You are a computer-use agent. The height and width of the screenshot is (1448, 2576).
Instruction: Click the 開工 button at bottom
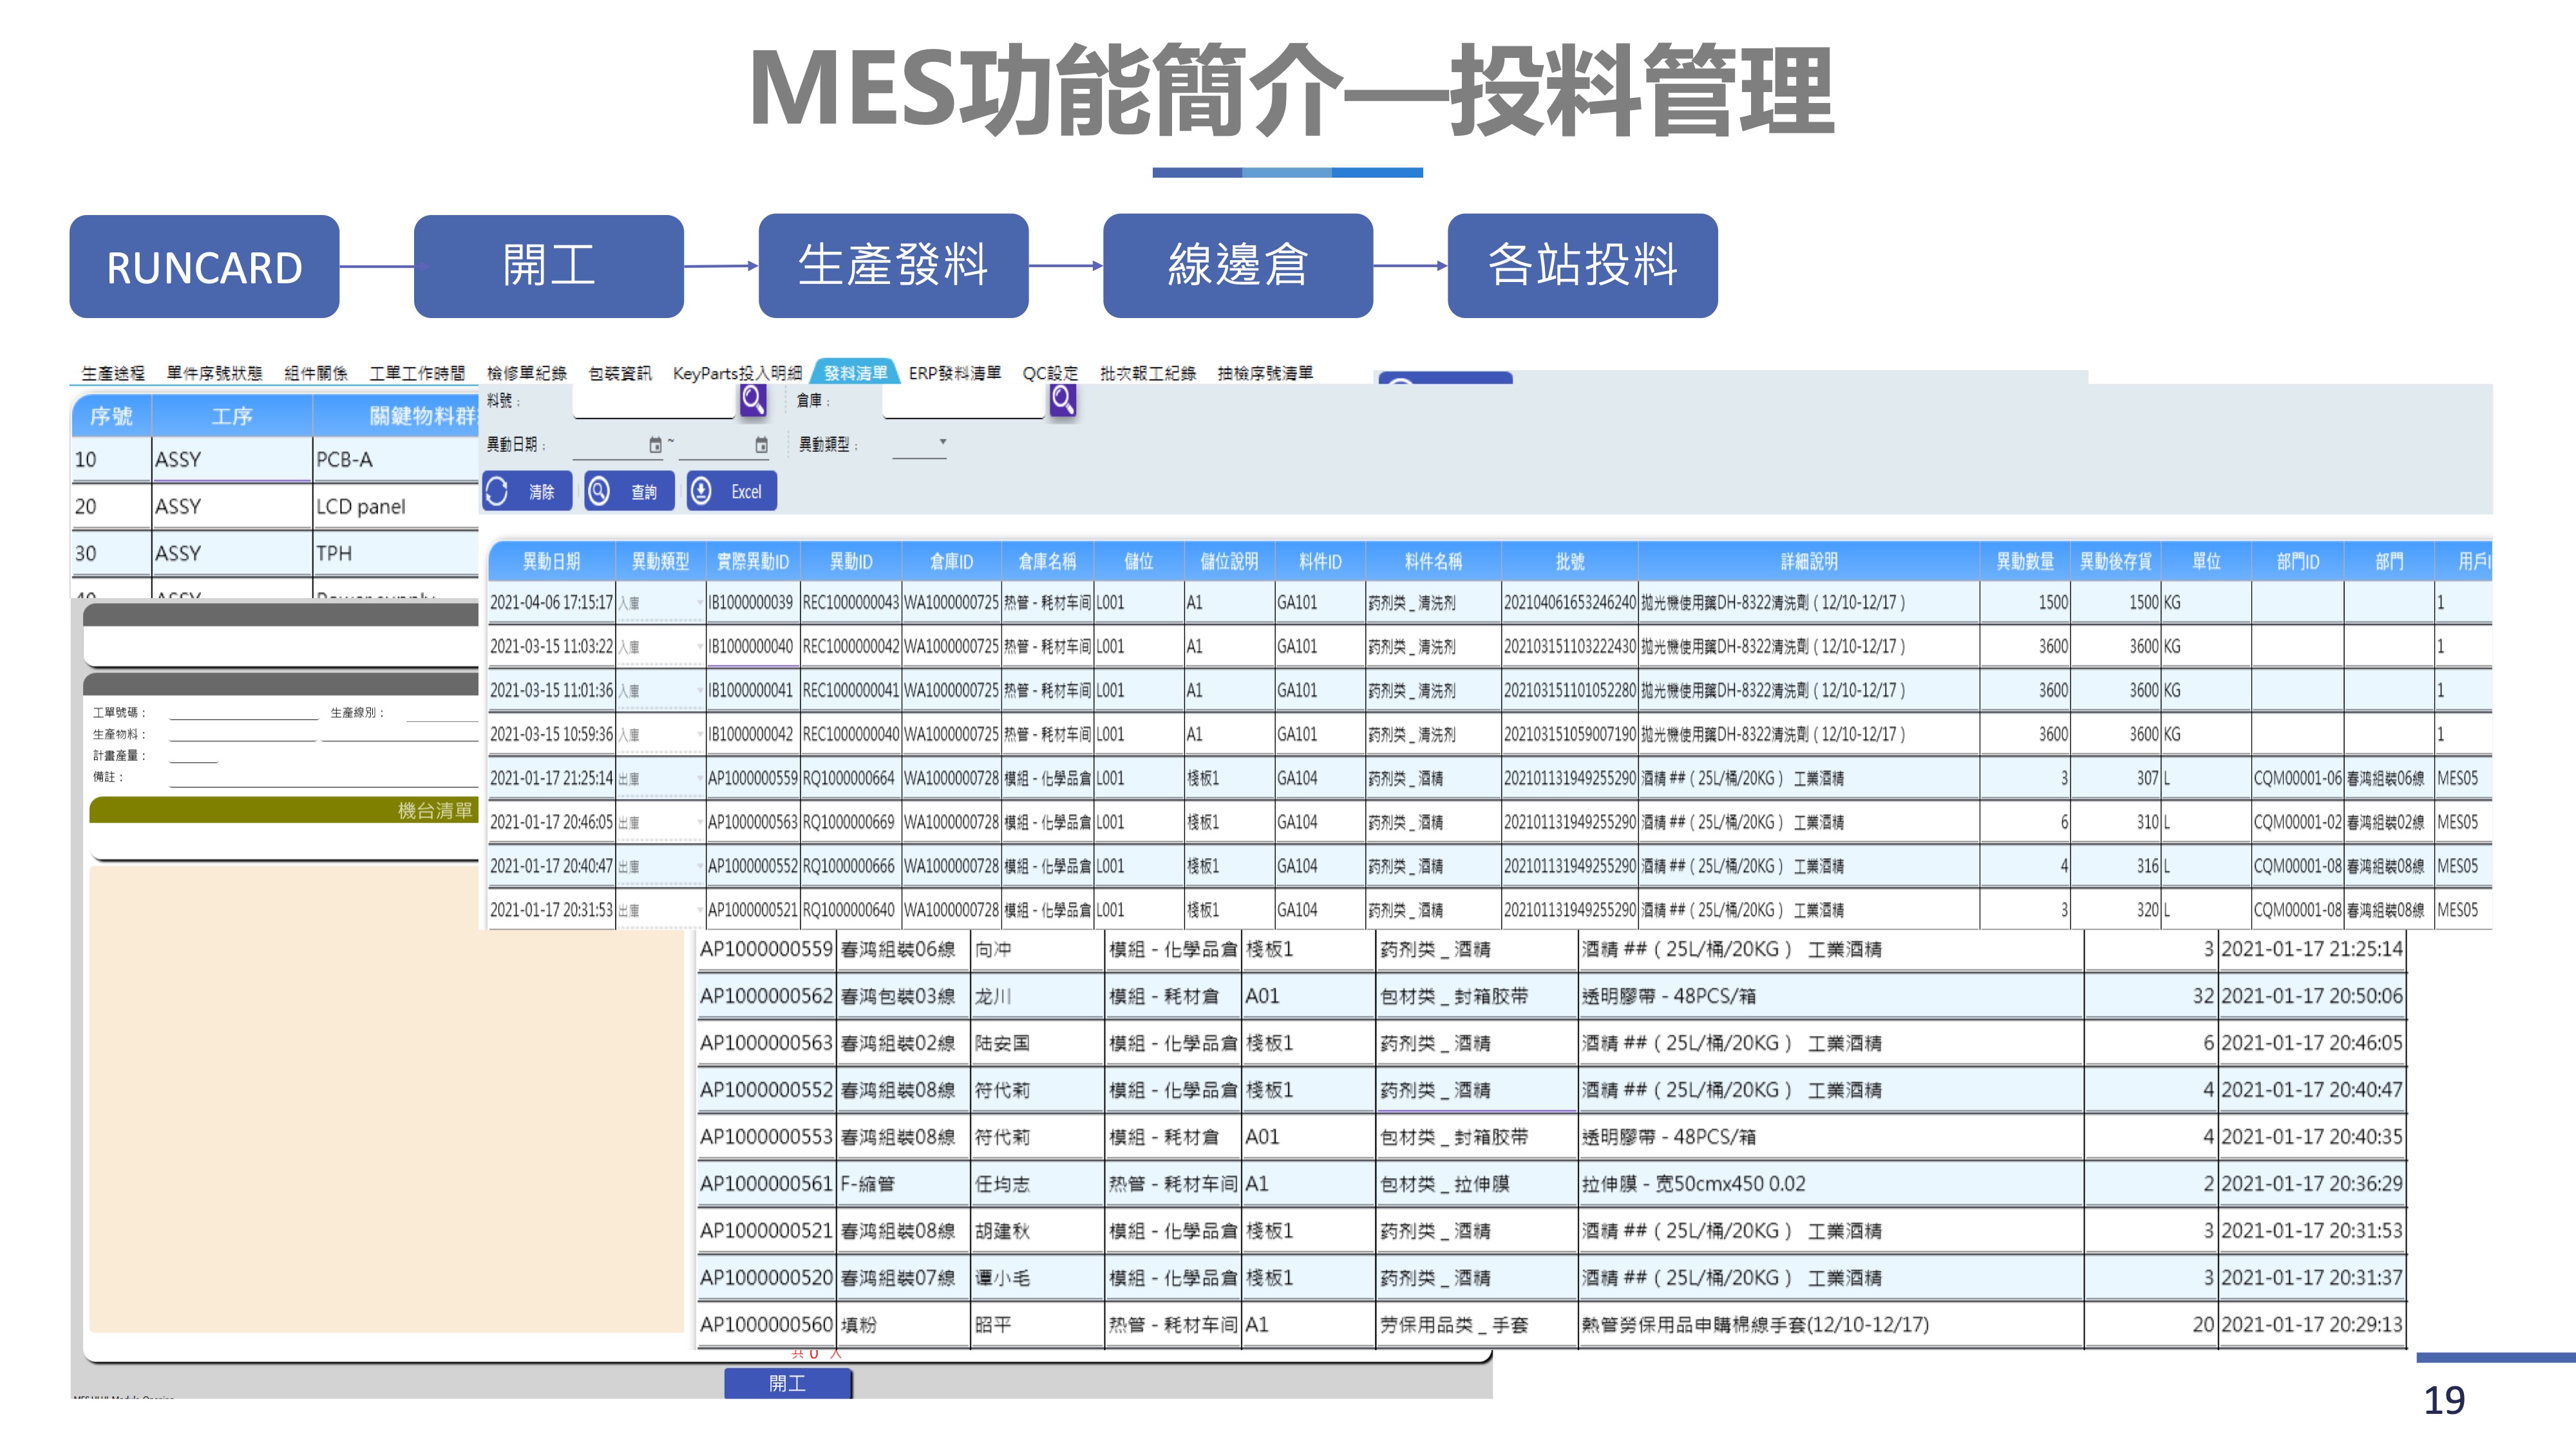[x=788, y=1383]
